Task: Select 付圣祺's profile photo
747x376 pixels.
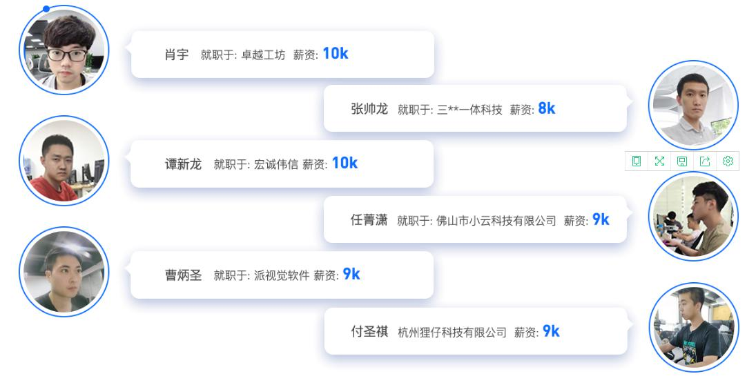Action: click(x=694, y=327)
